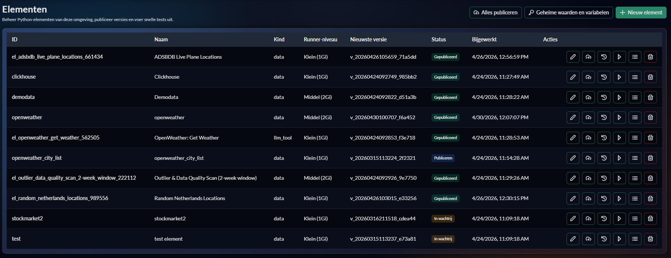This screenshot has height=258, width=671.
Task: Select ID el_adsbdb_live_plane_locations_661434
Action: [x=57, y=57]
